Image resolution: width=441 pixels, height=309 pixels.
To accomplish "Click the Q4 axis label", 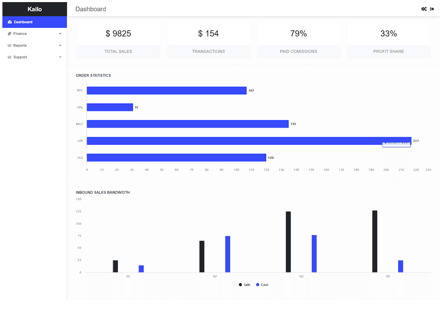I will [x=388, y=276].
